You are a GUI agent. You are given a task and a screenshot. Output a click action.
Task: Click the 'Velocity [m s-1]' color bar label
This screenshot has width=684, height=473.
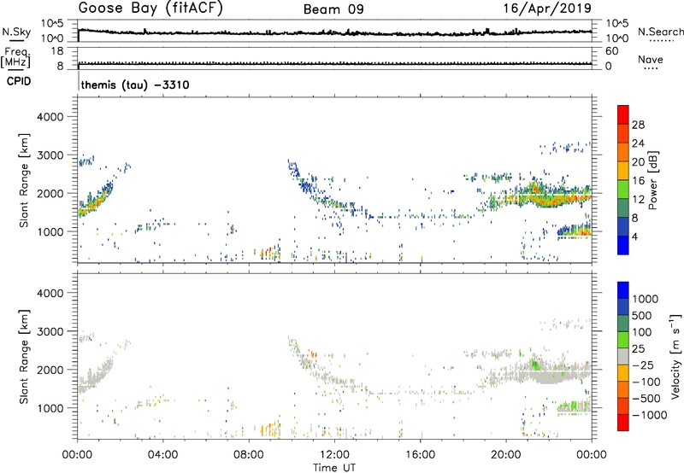coord(675,356)
